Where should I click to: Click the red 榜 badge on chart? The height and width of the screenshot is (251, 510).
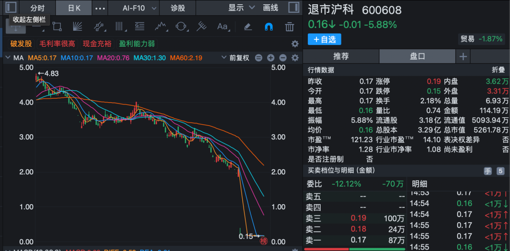[263, 241]
